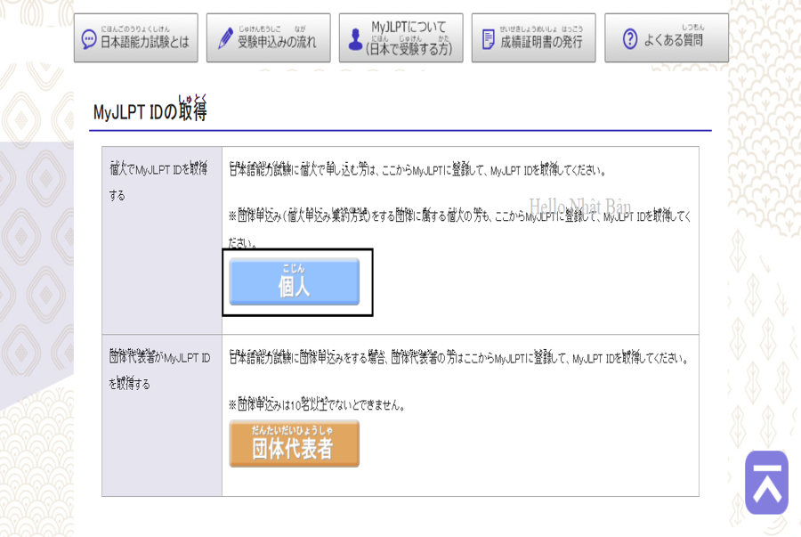Click the note about 10名以上 group applications

click(317, 405)
